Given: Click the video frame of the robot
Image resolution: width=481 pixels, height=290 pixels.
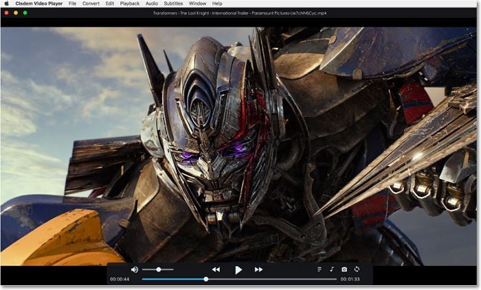Looking at the screenshot, I should (x=238, y=146).
